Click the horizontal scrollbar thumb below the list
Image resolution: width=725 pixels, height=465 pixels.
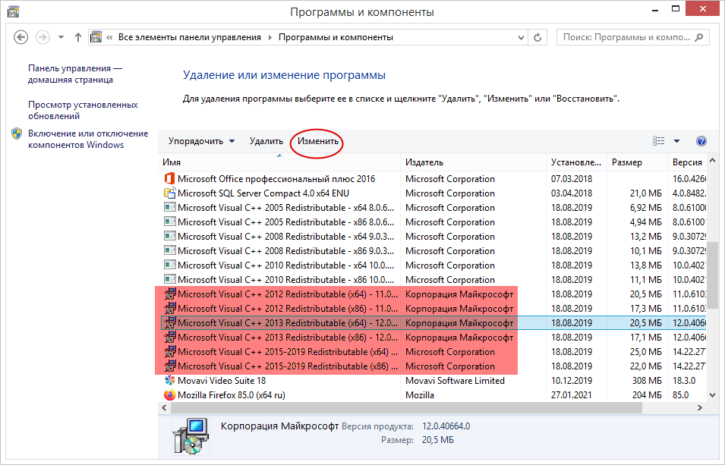[x=406, y=407]
